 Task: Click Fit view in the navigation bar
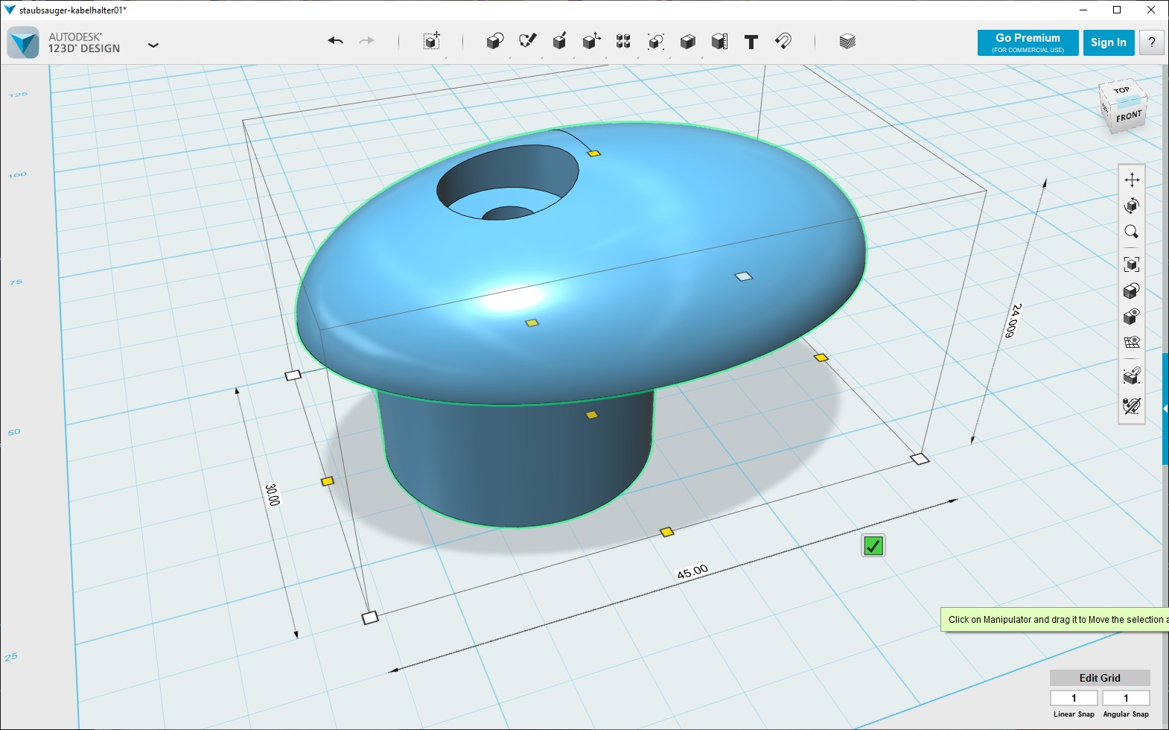coord(1132,264)
